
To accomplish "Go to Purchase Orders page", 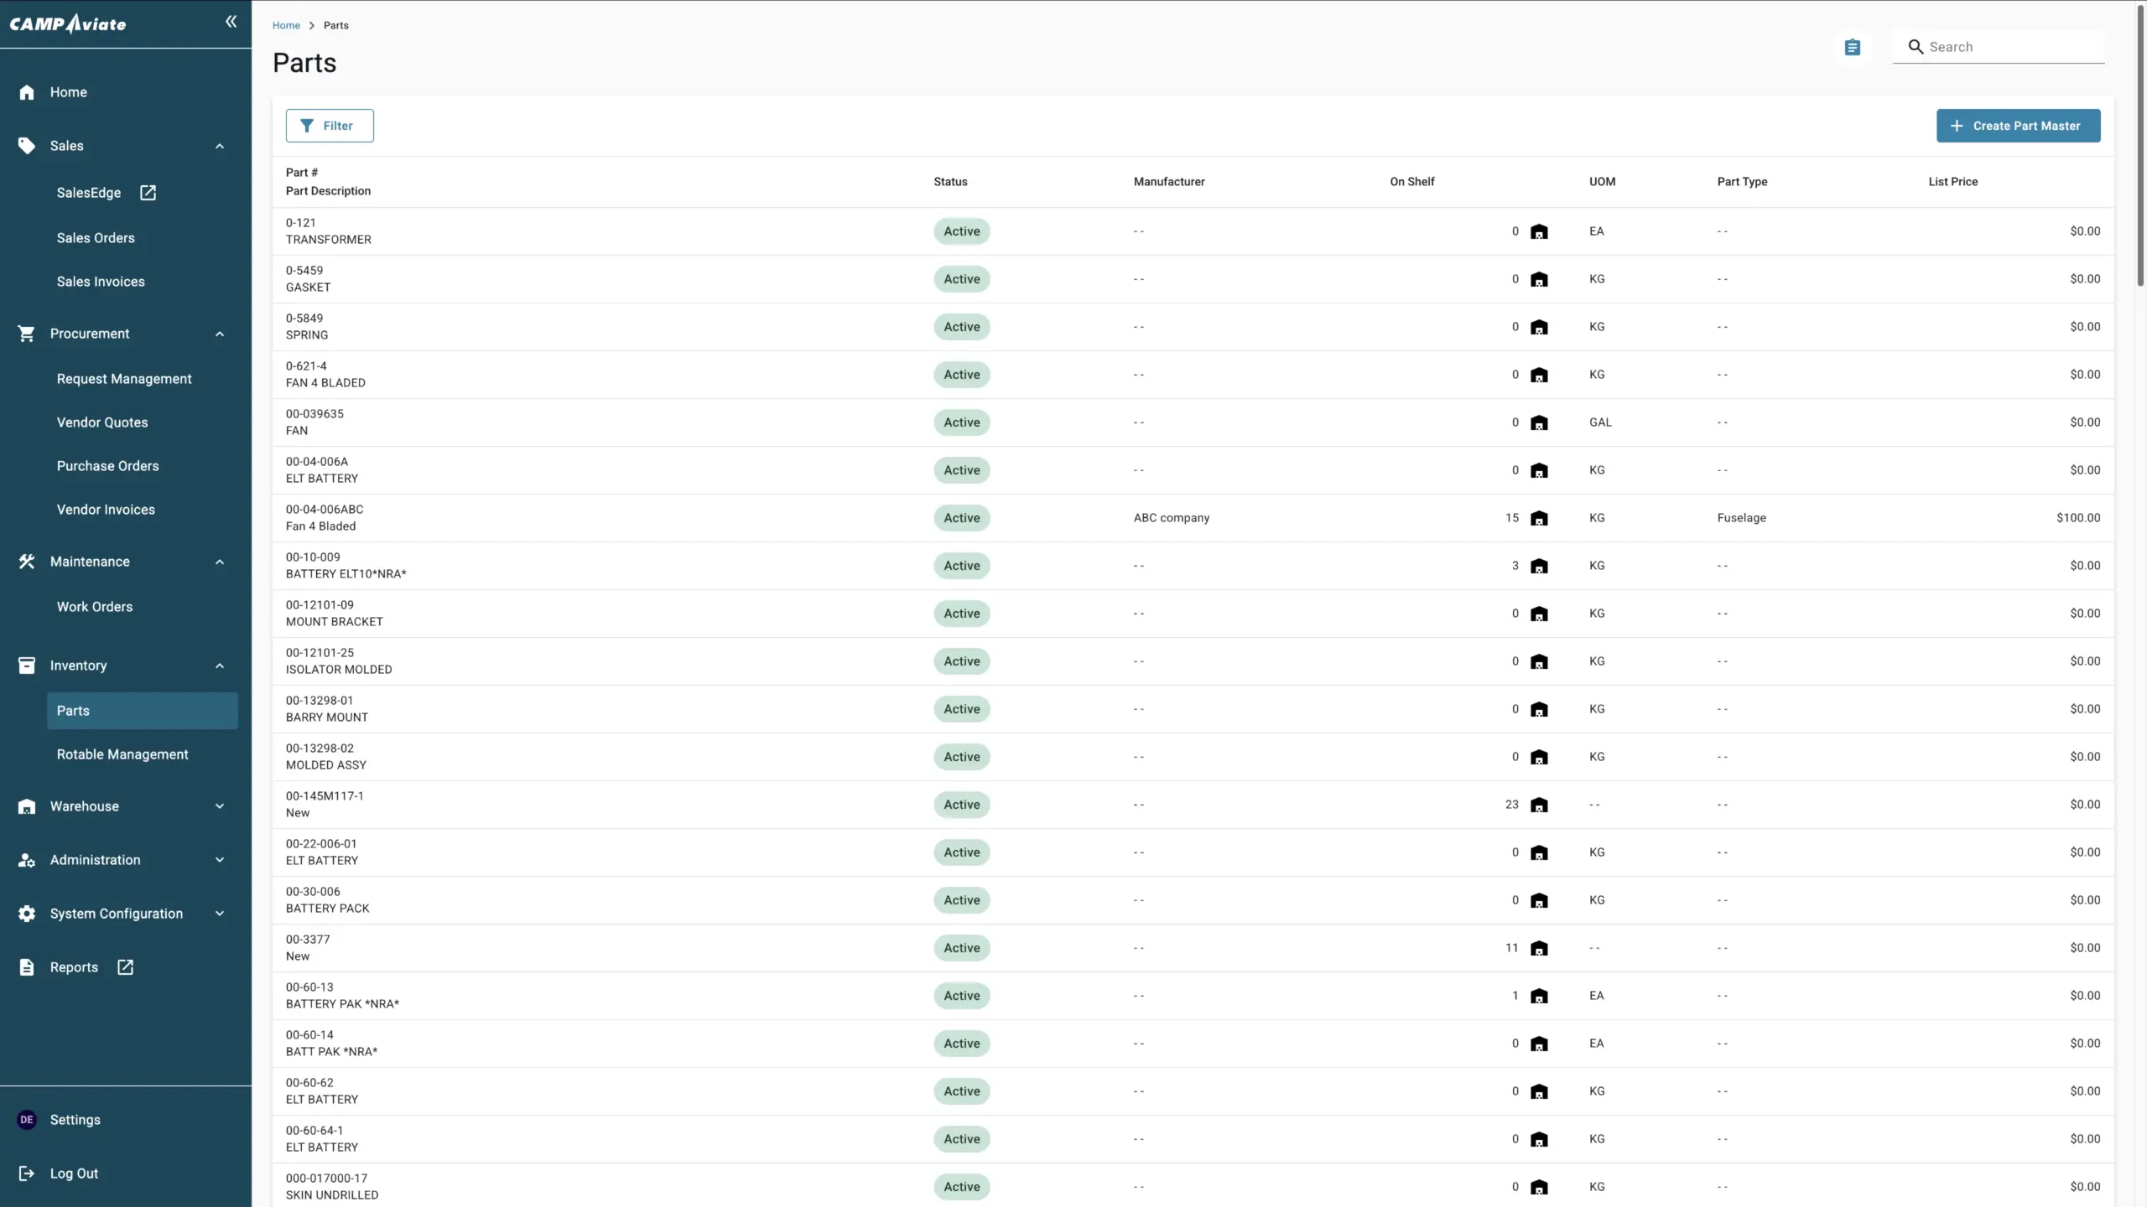I will 107,466.
